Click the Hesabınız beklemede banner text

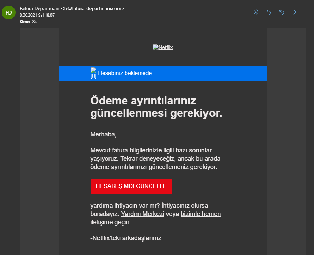[x=125, y=73]
